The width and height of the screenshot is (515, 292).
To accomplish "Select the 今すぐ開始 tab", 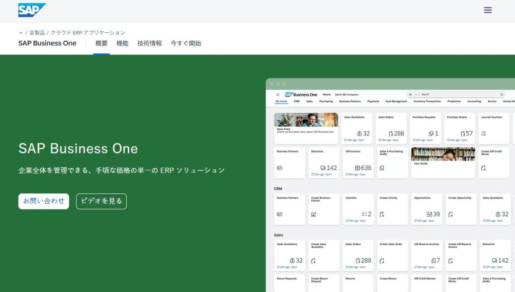I will (x=186, y=43).
